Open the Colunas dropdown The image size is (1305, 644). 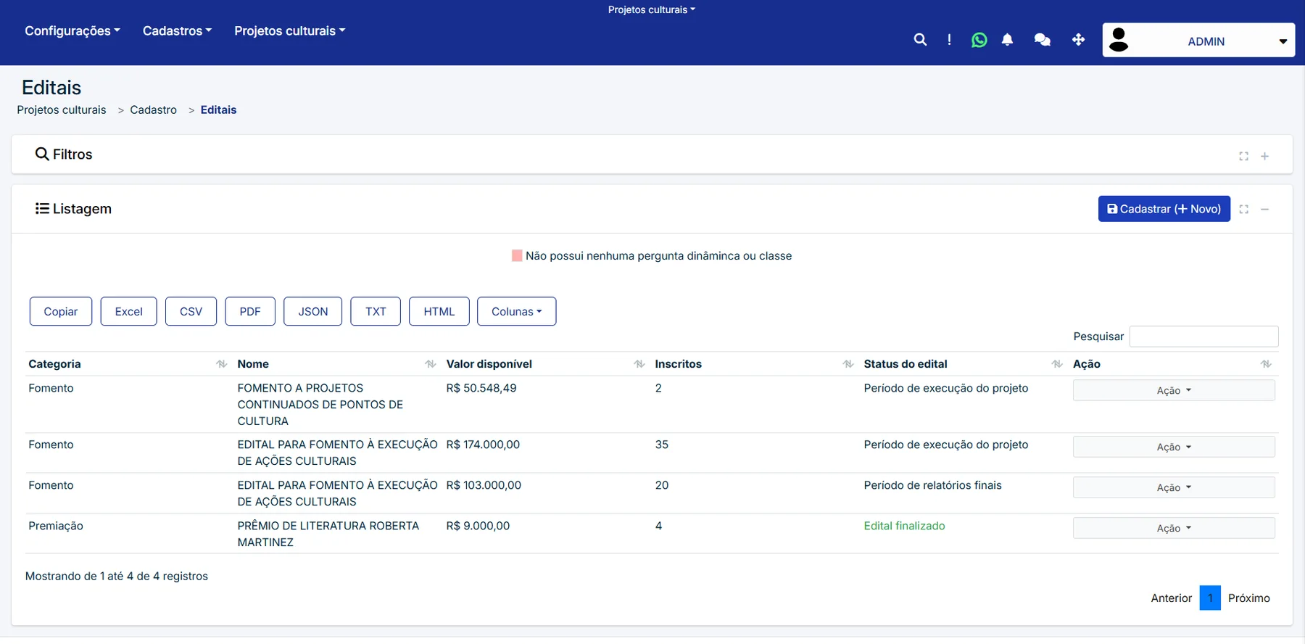click(516, 311)
